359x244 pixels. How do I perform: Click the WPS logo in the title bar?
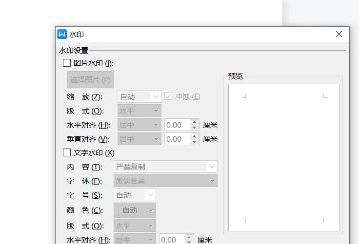(x=62, y=34)
